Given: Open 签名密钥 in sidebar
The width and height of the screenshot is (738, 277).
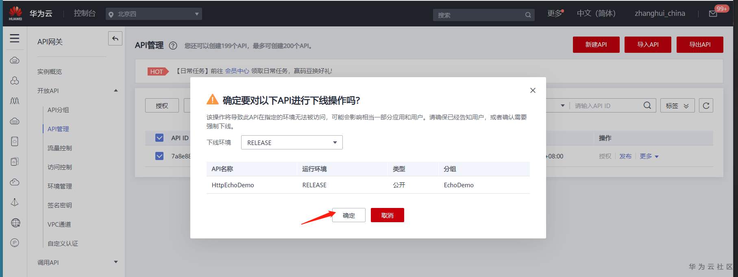Looking at the screenshot, I should click(x=60, y=205).
